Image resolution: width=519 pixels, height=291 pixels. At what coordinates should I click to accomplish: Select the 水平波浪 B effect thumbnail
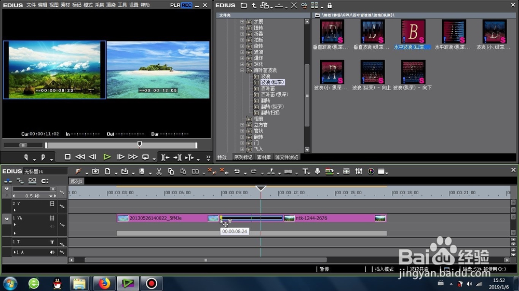click(x=413, y=32)
